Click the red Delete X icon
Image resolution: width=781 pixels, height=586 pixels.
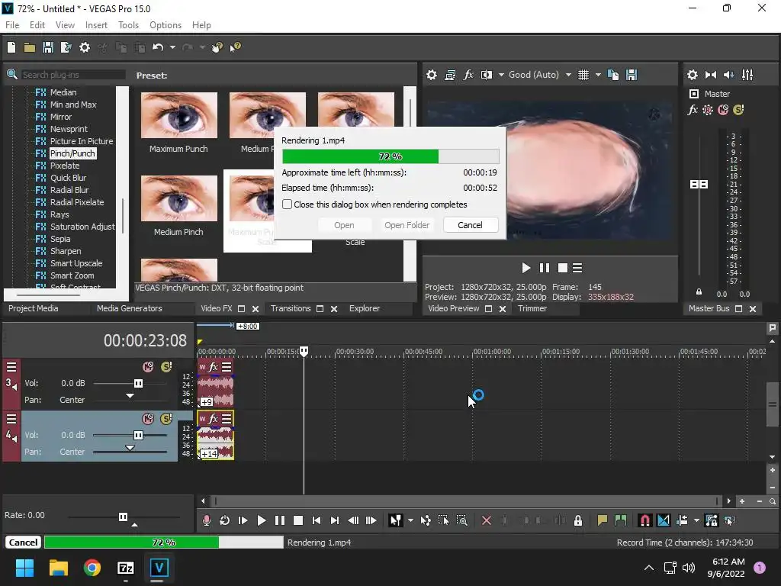click(x=487, y=520)
